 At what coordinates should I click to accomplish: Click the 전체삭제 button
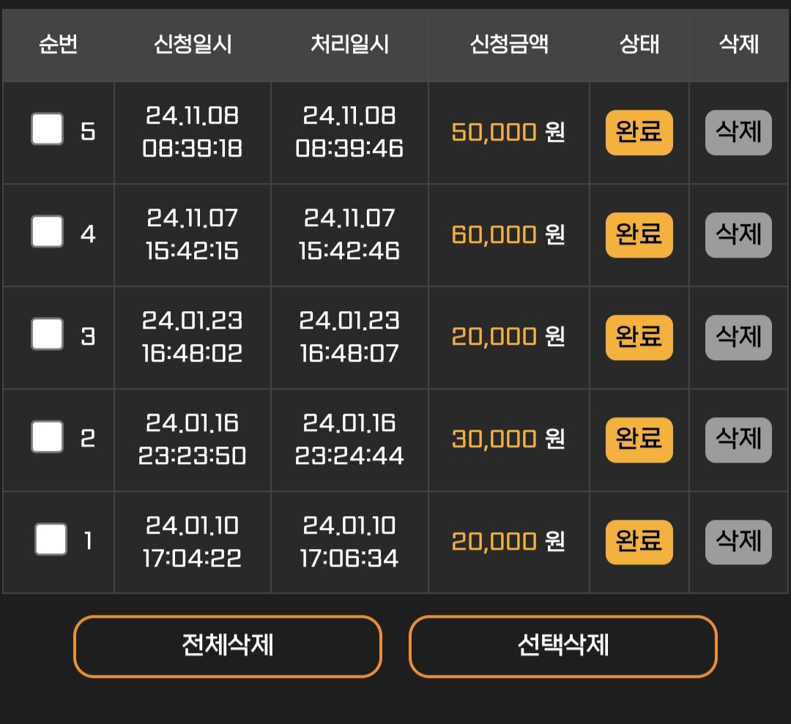point(228,646)
